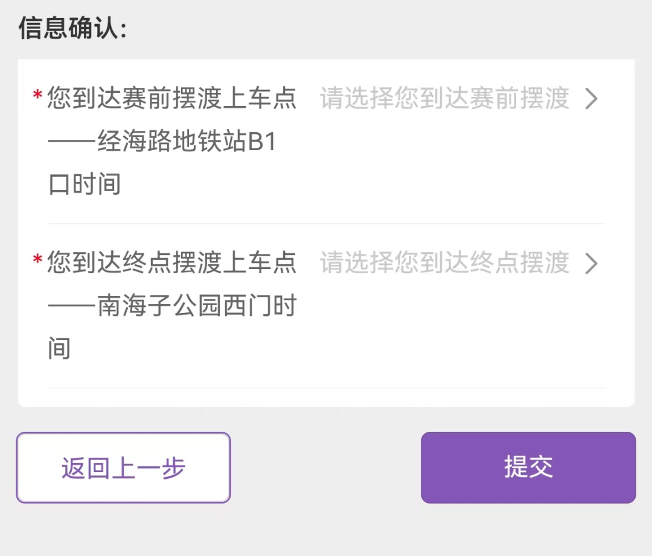Click the divider line between the two shuttle rows
The image size is (652, 556).
click(326, 224)
